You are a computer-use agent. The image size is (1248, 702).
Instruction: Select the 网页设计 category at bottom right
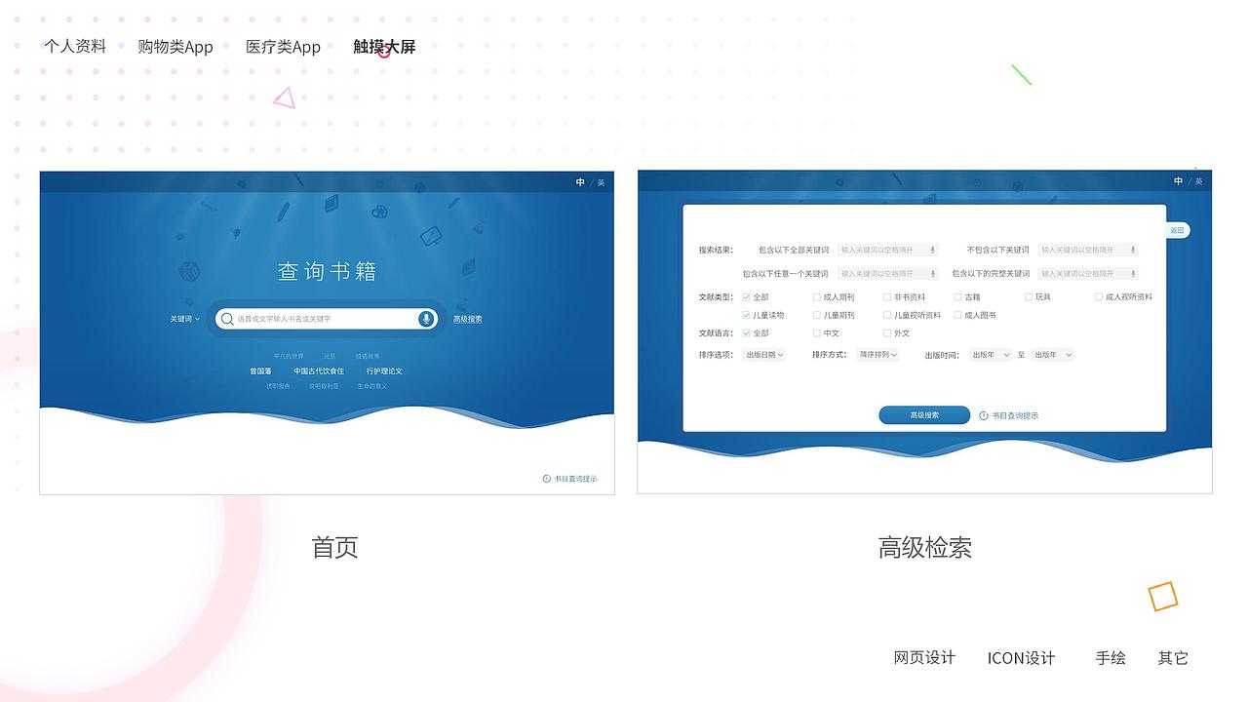pyautogui.click(x=924, y=658)
